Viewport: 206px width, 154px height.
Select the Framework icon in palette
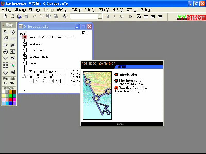(5, 65)
